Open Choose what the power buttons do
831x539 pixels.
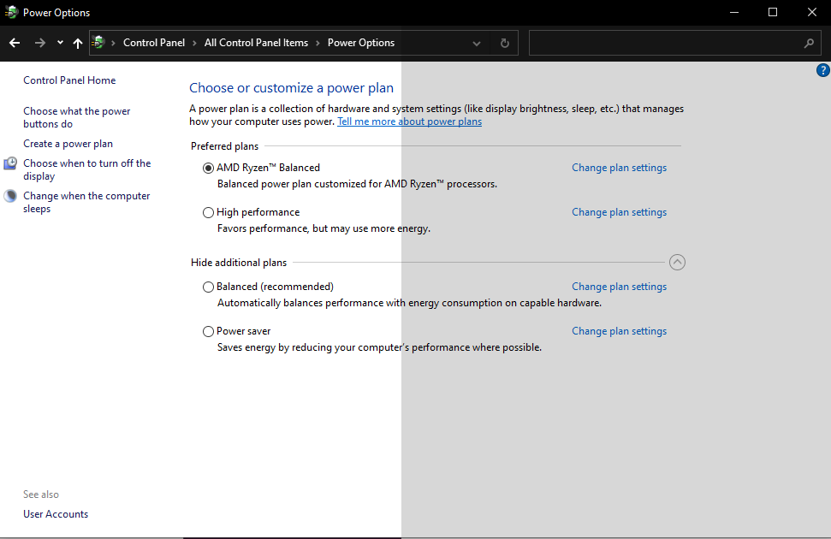(77, 117)
